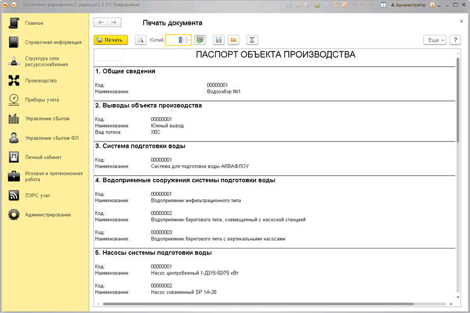
Task: Open the main menu dropdown in title bar
Action: [x=14, y=5]
